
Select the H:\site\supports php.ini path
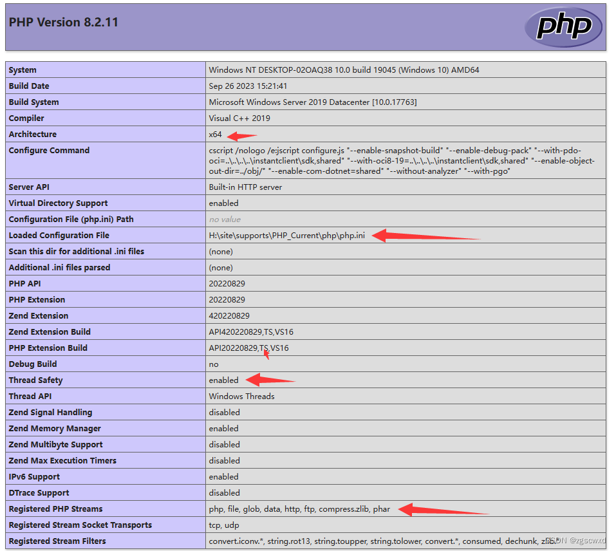click(x=287, y=235)
